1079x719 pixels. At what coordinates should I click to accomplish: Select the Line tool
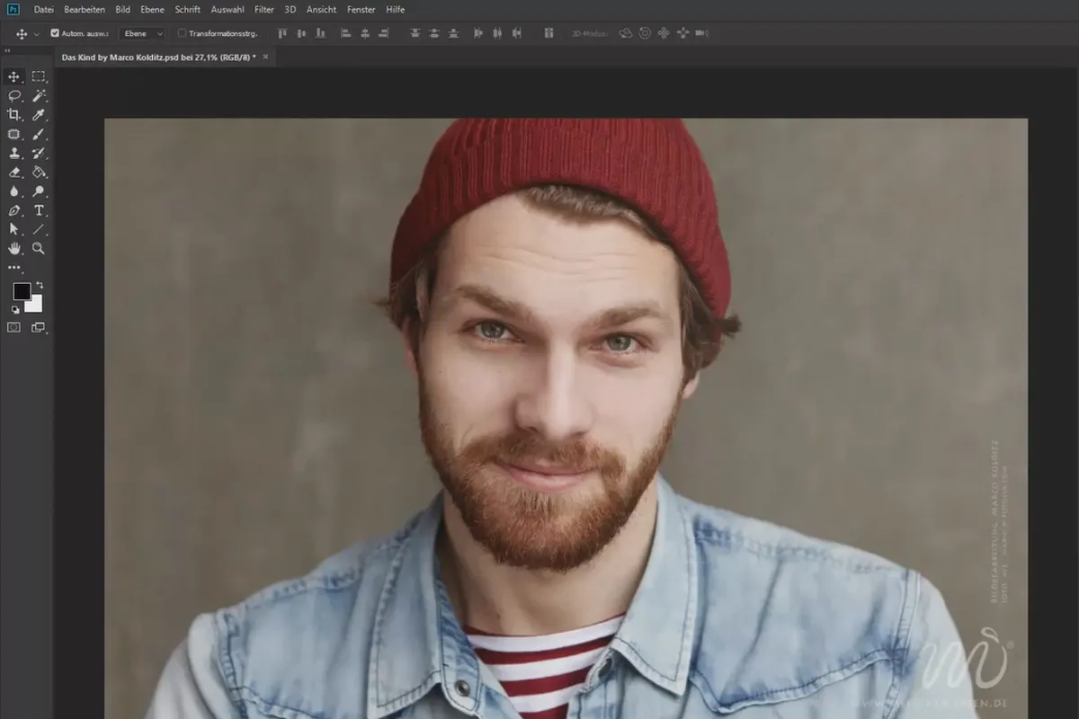pos(39,229)
